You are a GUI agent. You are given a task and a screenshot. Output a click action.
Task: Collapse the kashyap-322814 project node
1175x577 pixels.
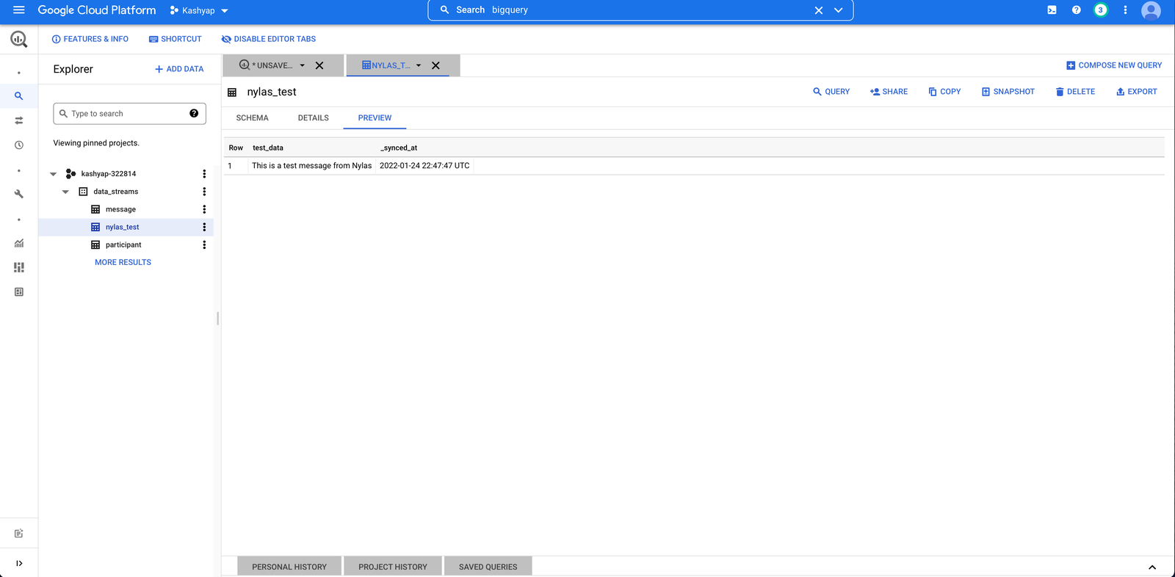point(53,174)
